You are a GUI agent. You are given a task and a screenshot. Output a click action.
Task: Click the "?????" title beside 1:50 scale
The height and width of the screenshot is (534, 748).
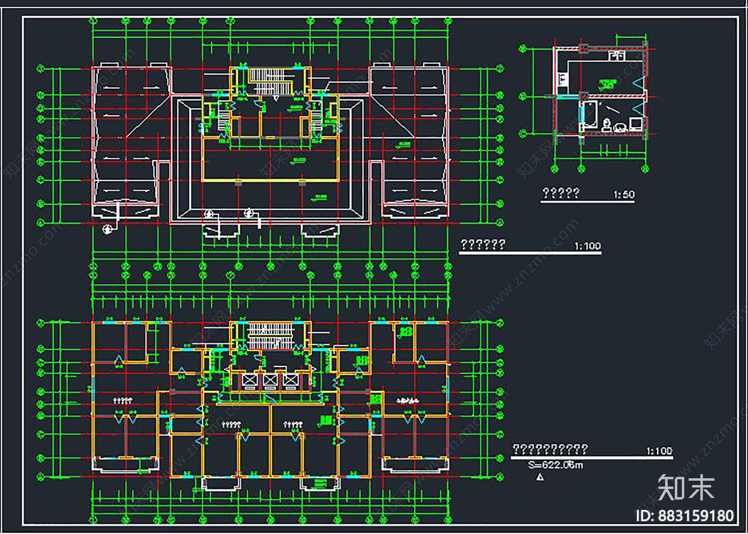(x=561, y=193)
